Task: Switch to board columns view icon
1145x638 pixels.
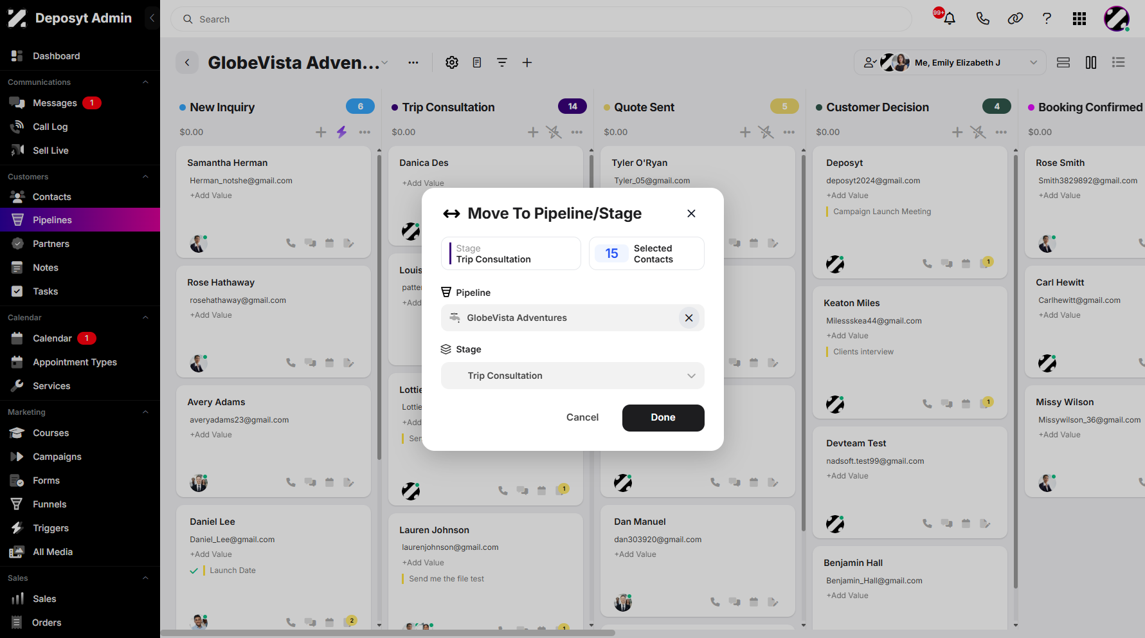Action: point(1091,62)
